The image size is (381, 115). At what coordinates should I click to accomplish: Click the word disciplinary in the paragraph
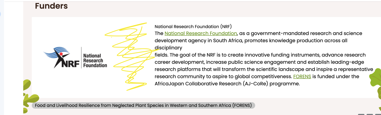tap(168, 48)
